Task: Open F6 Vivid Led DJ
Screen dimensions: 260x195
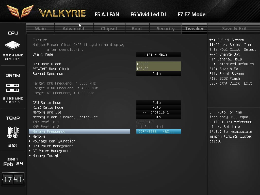Action: click(x=148, y=14)
